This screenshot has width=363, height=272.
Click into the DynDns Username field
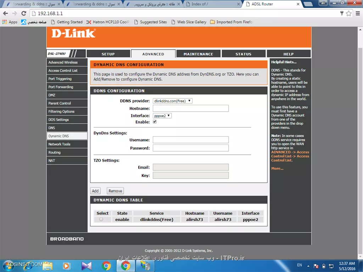(x=190, y=140)
